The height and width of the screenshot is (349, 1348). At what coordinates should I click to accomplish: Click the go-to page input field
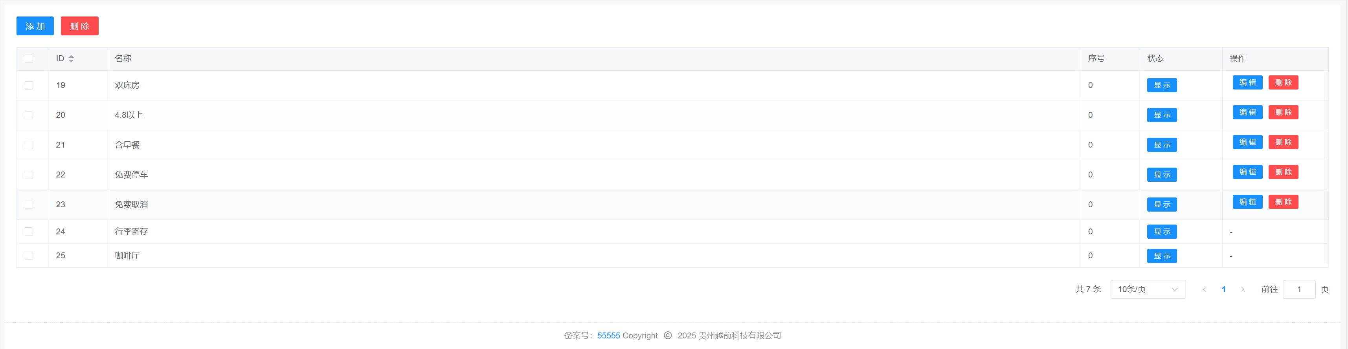(x=1299, y=289)
